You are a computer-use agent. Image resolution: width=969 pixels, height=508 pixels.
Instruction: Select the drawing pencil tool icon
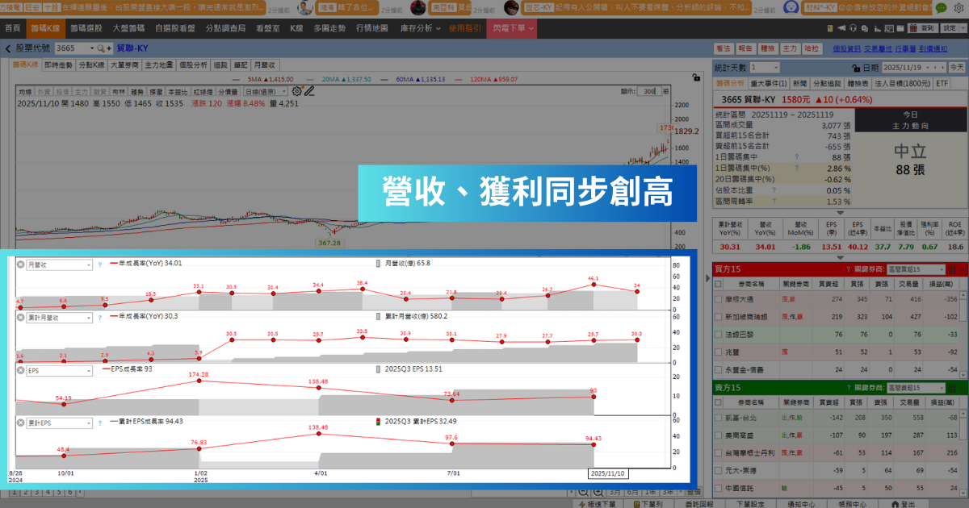click(308, 91)
